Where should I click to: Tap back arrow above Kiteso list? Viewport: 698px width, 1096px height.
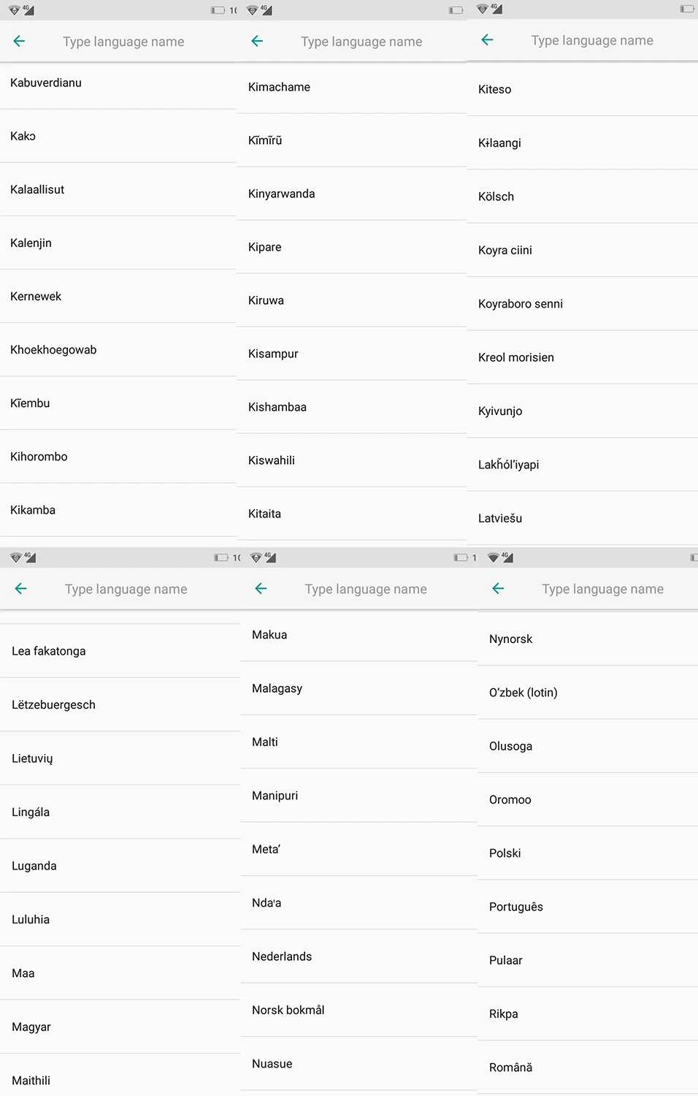tap(488, 40)
